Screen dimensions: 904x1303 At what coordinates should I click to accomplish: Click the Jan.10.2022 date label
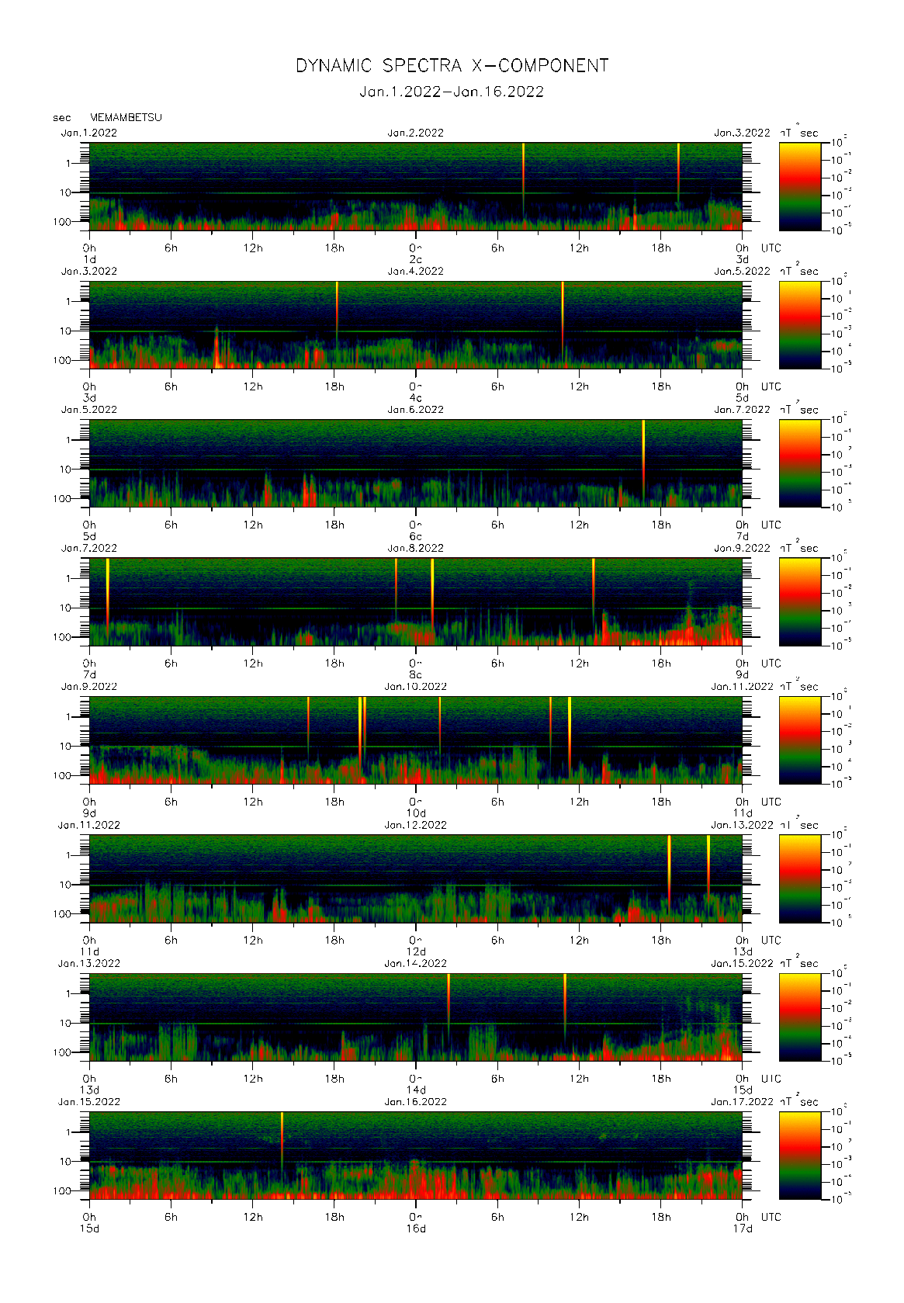(x=416, y=686)
